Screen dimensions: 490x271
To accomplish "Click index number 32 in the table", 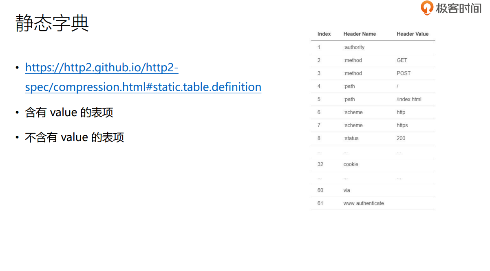I will 320,165.
